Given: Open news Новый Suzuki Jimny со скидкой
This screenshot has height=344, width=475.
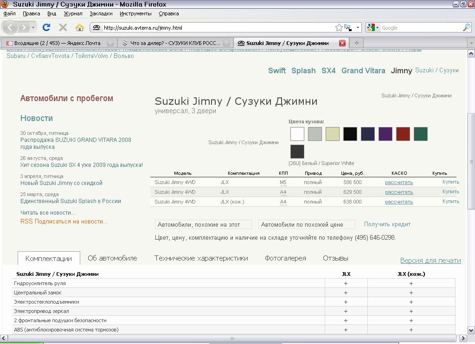Looking at the screenshot, I should click(x=61, y=183).
